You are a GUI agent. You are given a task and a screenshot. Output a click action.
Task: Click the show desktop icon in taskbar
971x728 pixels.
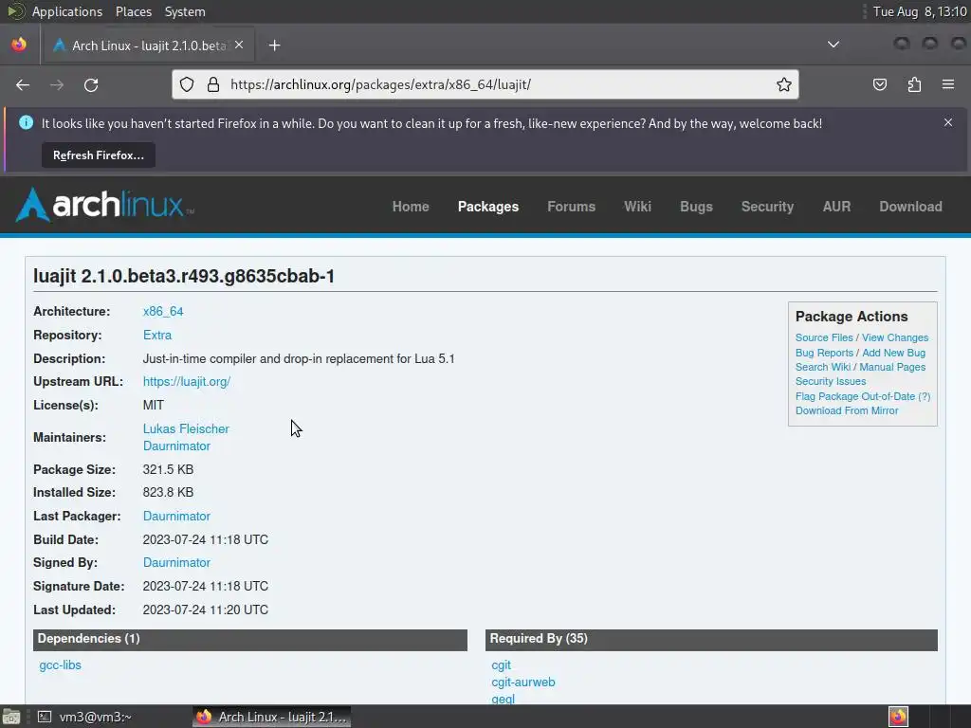pos(11,717)
